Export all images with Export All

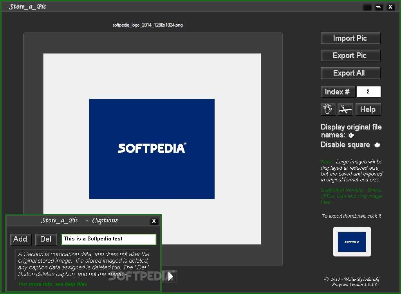350,73
